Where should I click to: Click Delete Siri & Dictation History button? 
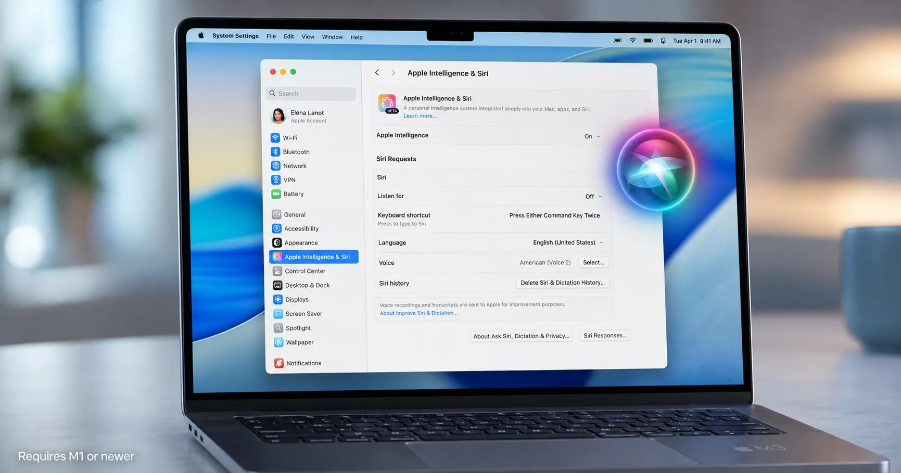pos(563,283)
